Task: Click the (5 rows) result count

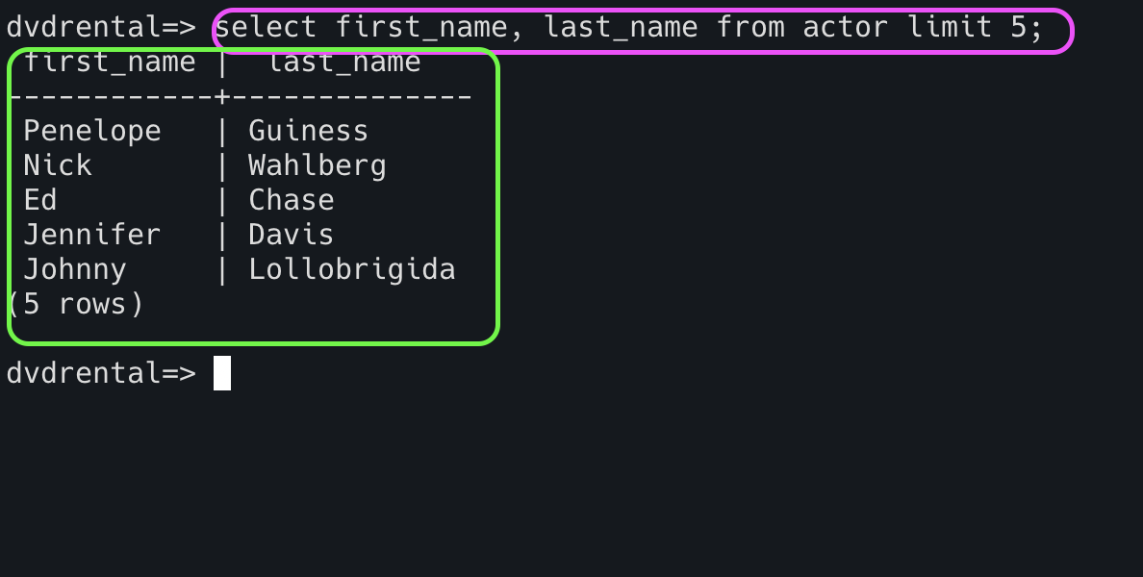Action: [75, 305]
